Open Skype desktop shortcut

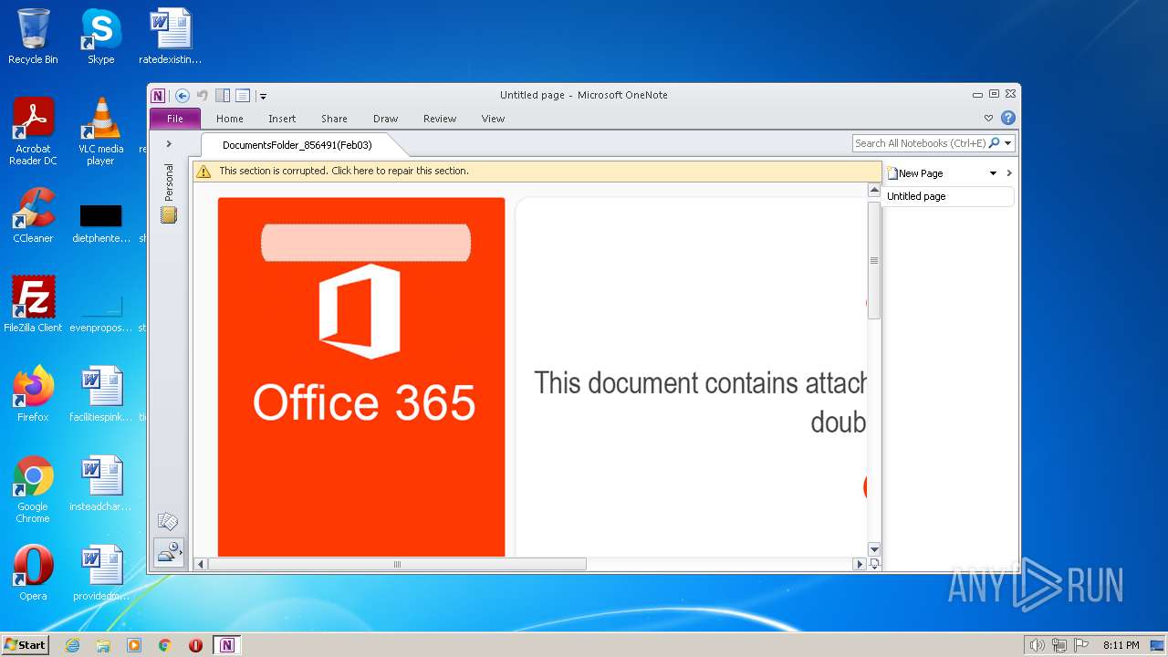pyautogui.click(x=100, y=36)
